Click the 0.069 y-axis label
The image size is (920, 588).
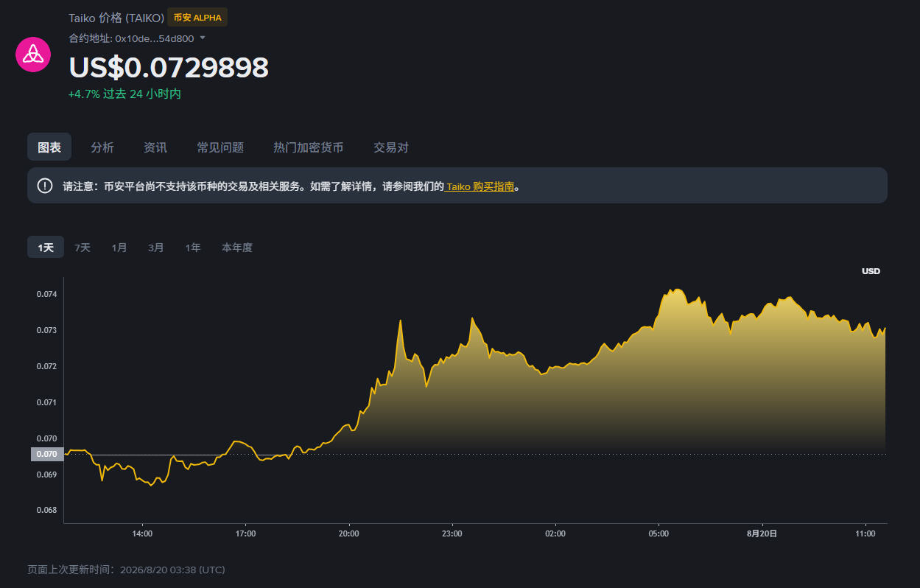47,475
